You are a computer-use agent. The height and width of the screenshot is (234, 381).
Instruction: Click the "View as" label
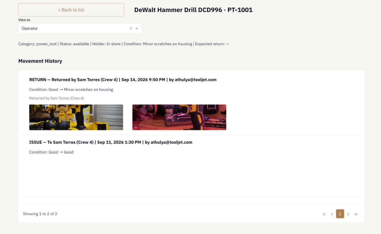[24, 20]
